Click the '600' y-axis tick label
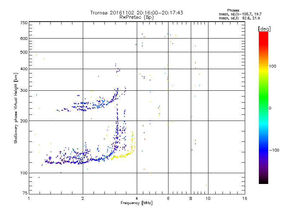Viewport: 288px width, 216px height. pos(24,39)
